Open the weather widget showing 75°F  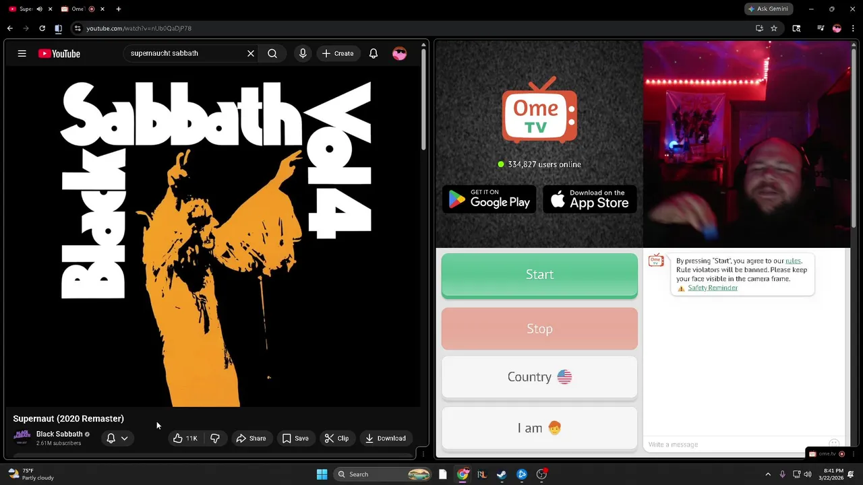(x=30, y=474)
